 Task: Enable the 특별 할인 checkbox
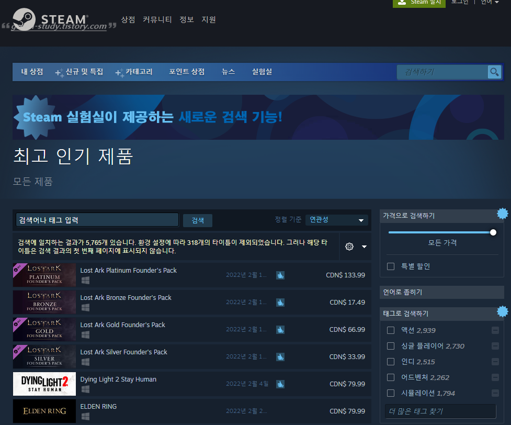point(390,266)
